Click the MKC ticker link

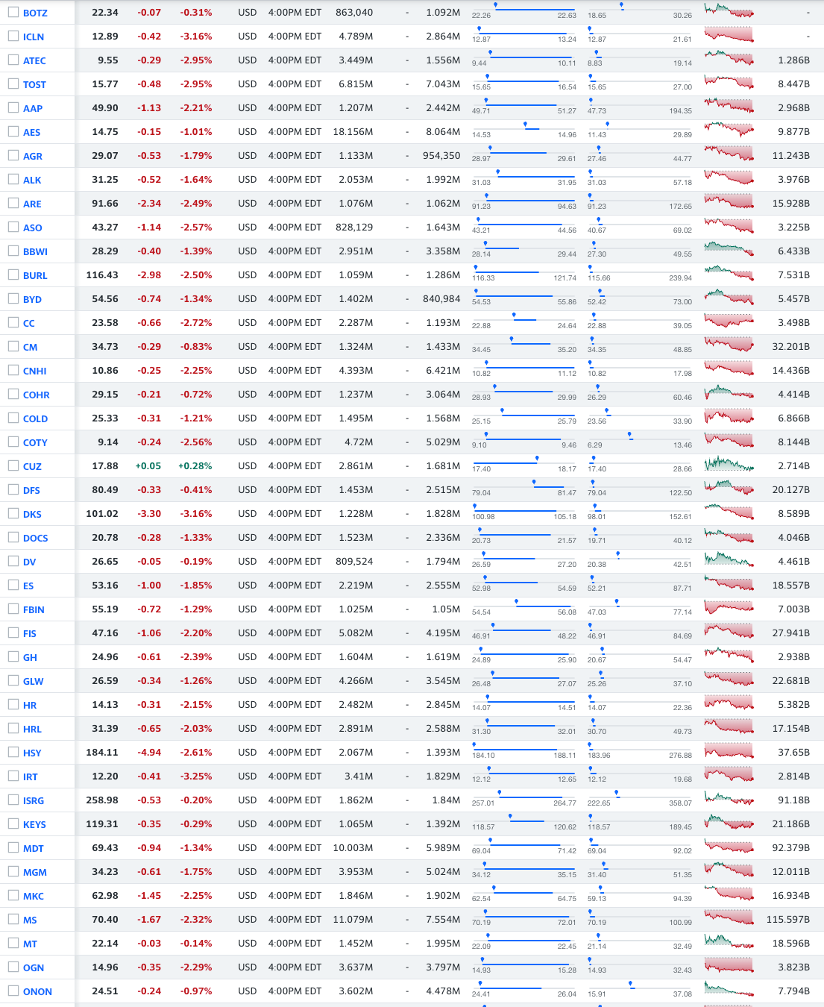click(34, 897)
